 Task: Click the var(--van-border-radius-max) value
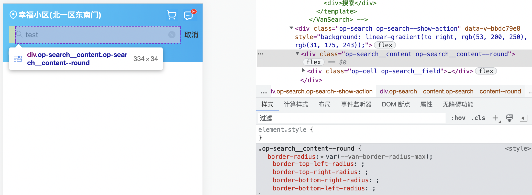pos(377,157)
